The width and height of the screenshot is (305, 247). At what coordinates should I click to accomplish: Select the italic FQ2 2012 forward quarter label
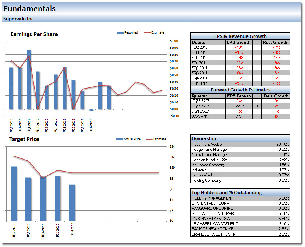pyautogui.click(x=200, y=101)
